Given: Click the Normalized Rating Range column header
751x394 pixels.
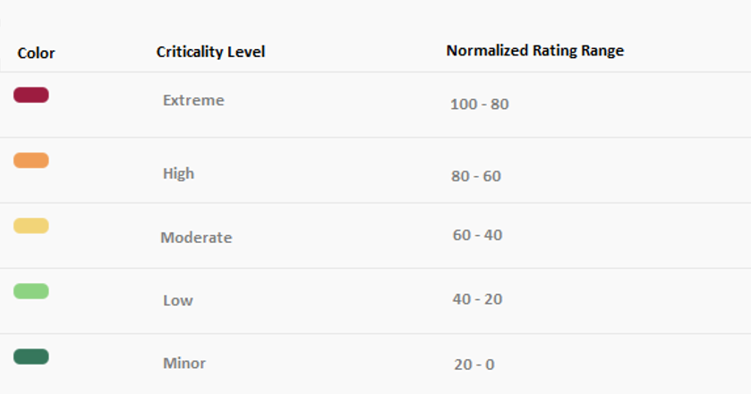Looking at the screenshot, I should pos(534,51).
